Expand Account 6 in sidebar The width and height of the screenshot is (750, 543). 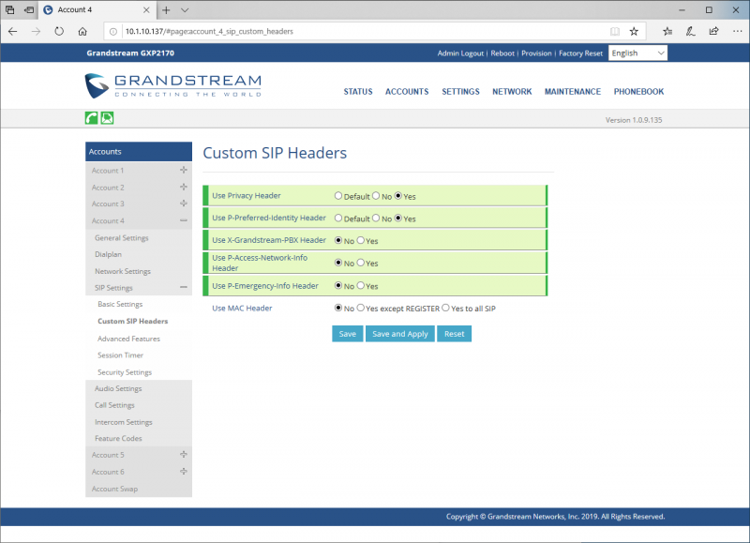(x=184, y=471)
